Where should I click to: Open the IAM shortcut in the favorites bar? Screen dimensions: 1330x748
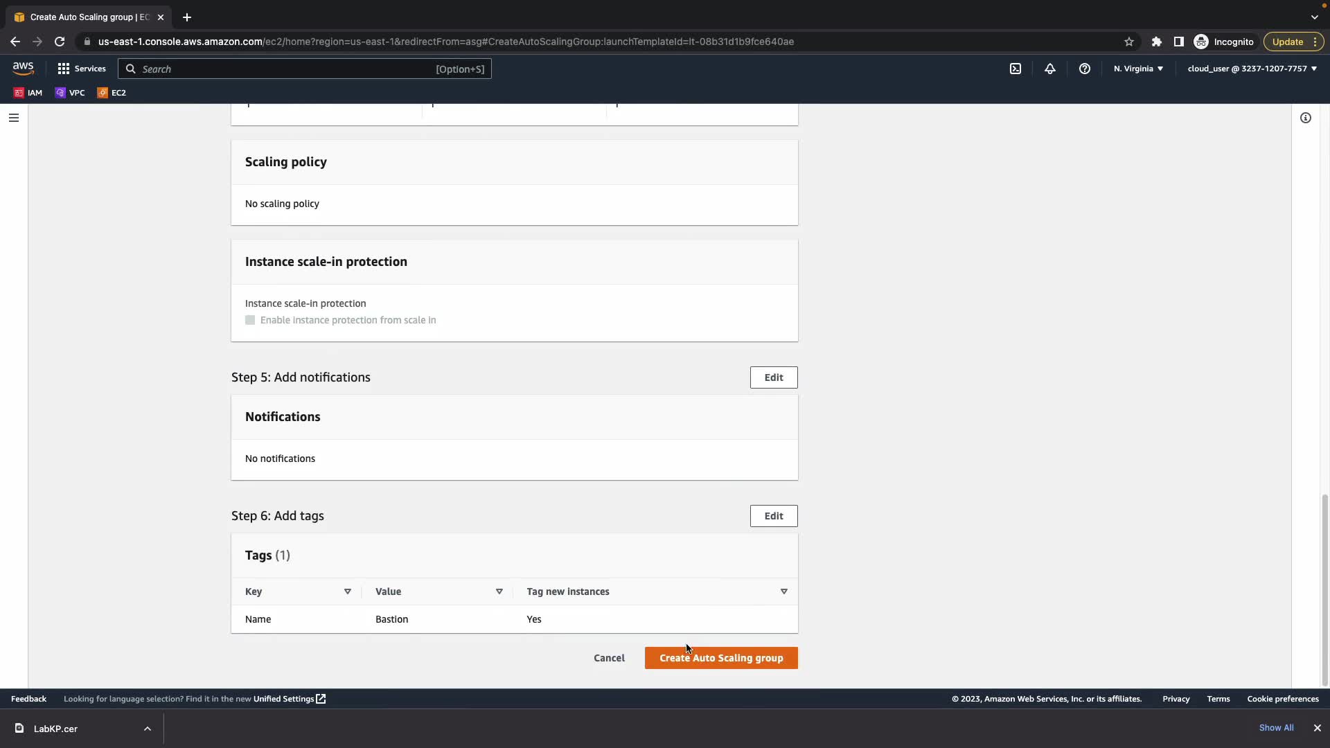tap(28, 93)
